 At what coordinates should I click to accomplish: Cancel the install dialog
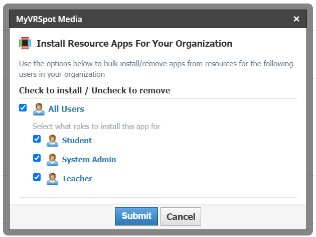click(181, 216)
